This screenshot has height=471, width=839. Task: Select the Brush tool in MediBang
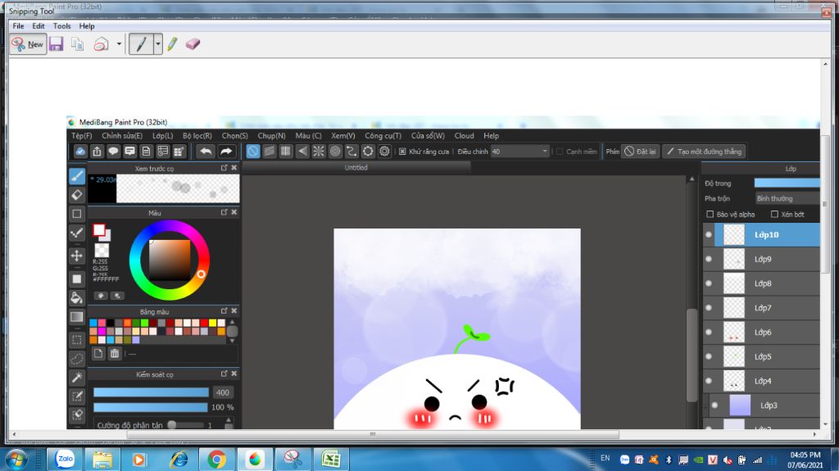pos(77,175)
